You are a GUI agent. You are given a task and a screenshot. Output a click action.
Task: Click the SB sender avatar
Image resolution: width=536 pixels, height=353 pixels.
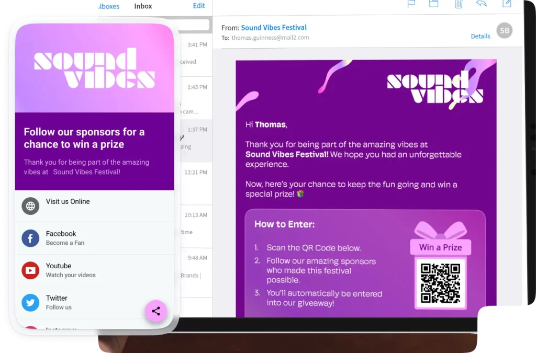(x=505, y=31)
